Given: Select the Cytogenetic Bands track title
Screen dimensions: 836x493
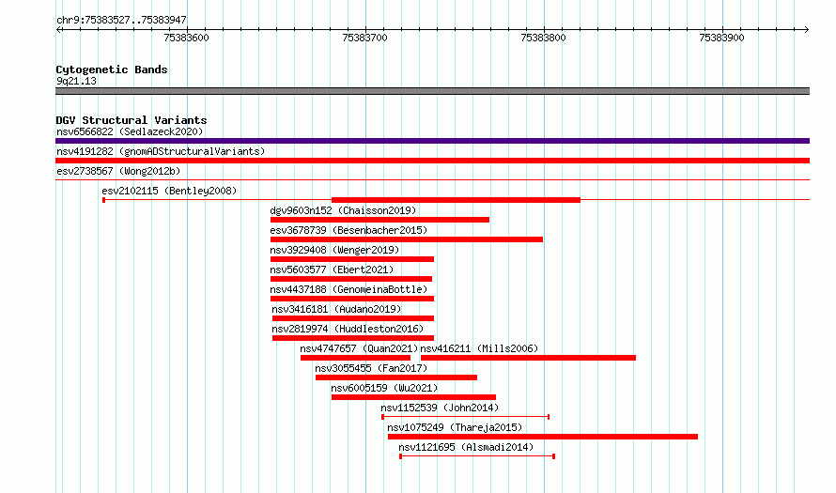Looking at the screenshot, I should tap(112, 69).
